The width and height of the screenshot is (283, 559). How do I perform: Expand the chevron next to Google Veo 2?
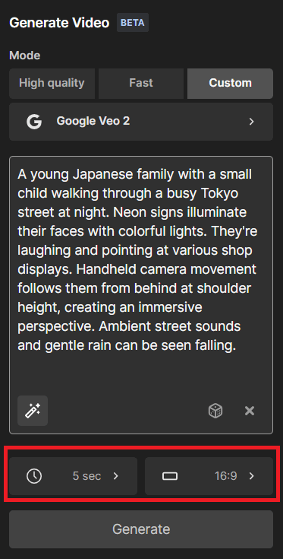(252, 122)
